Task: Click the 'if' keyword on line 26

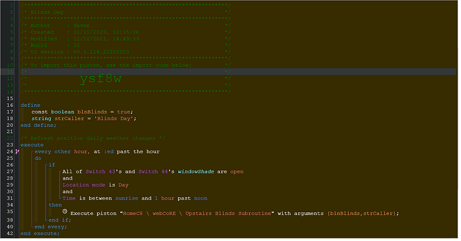Action: point(51,165)
